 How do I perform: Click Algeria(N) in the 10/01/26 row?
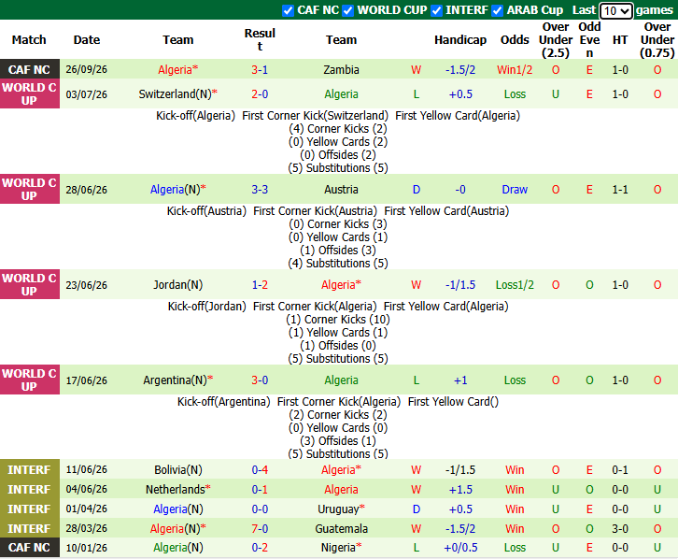pyautogui.click(x=177, y=548)
